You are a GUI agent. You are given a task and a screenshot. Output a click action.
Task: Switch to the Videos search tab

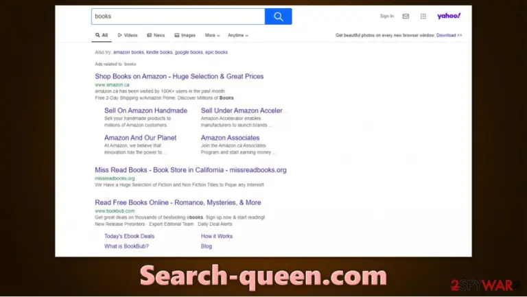128,35
